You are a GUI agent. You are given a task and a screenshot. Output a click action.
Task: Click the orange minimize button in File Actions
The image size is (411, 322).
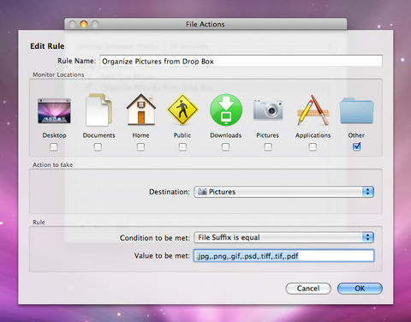(84, 24)
